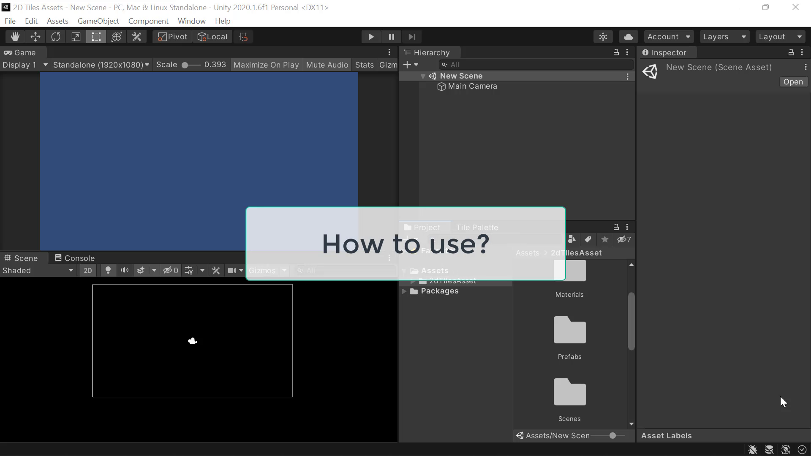
Task: Click the Mute Audio button
Action: (327, 65)
